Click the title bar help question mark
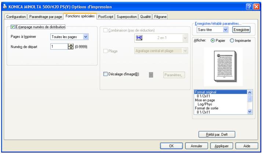 [249, 7]
